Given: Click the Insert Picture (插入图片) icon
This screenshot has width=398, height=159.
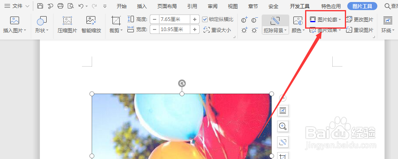Looking at the screenshot, I should point(15,21).
